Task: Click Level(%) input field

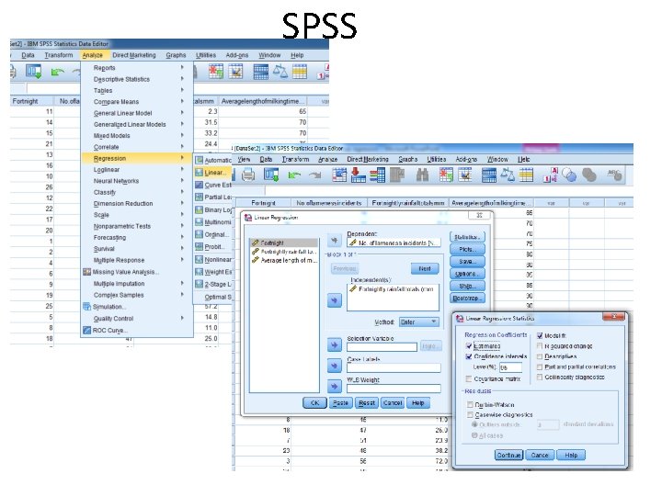Action: [510, 367]
